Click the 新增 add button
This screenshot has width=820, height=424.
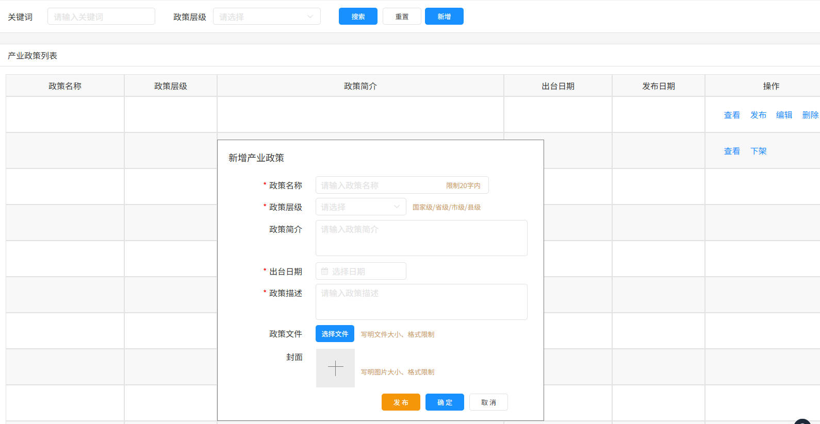coord(444,16)
